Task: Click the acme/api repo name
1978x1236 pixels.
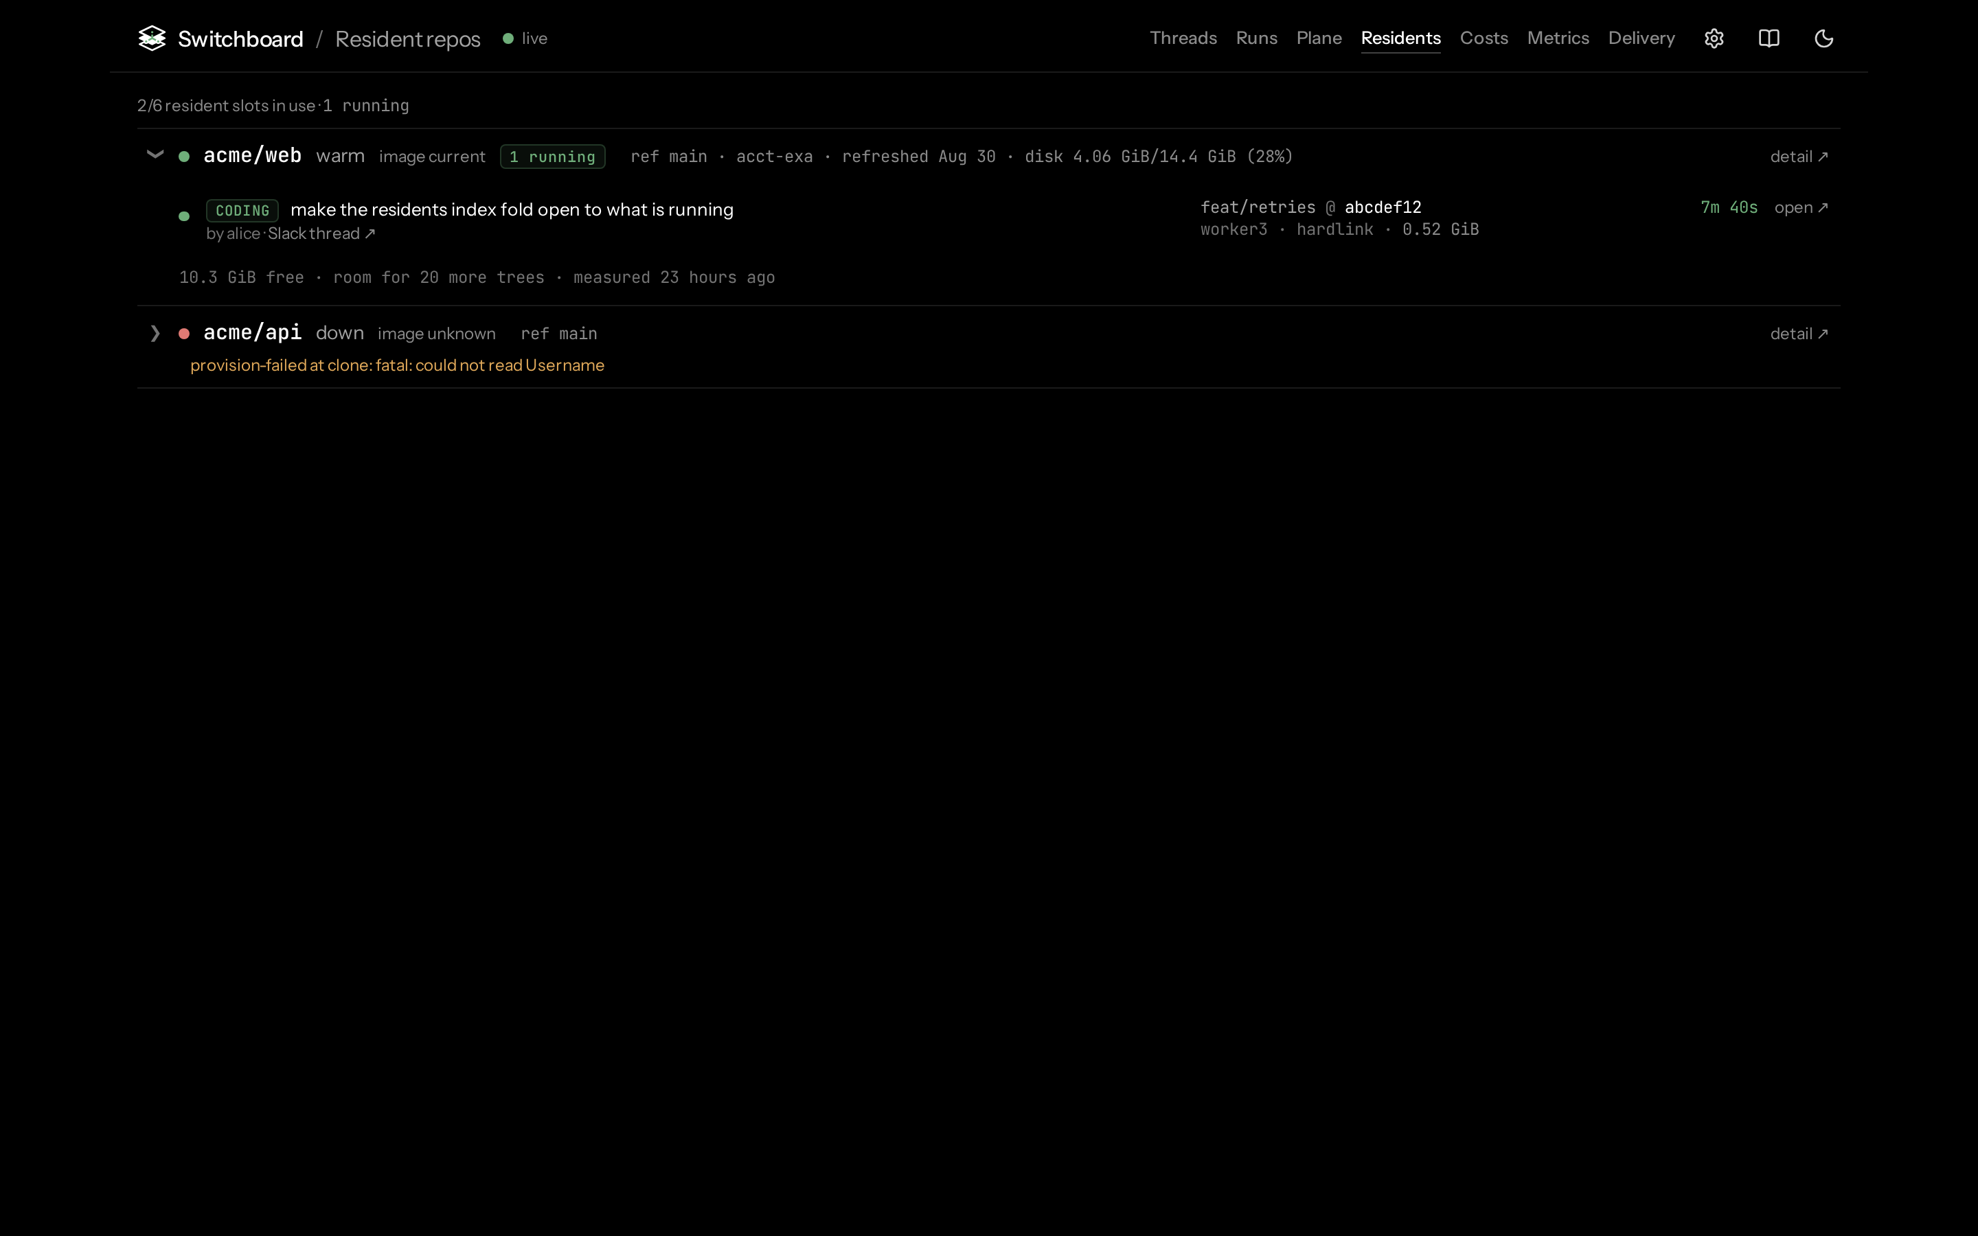Action: [252, 333]
